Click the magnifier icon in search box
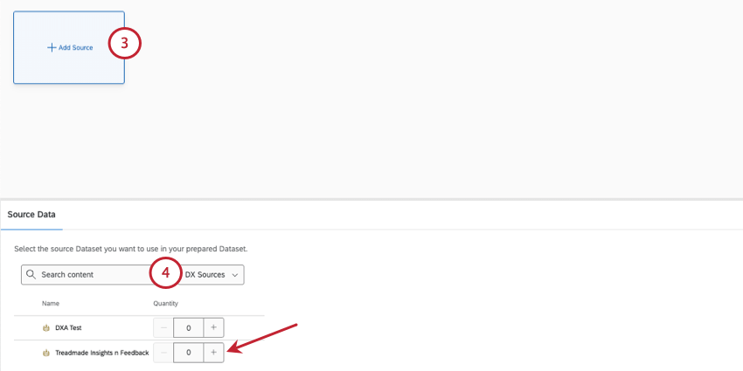The width and height of the screenshot is (743, 371). point(31,274)
